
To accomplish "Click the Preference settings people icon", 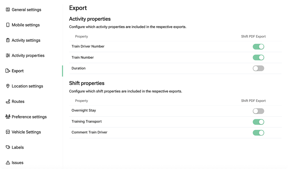I will pyautogui.click(x=8, y=117).
